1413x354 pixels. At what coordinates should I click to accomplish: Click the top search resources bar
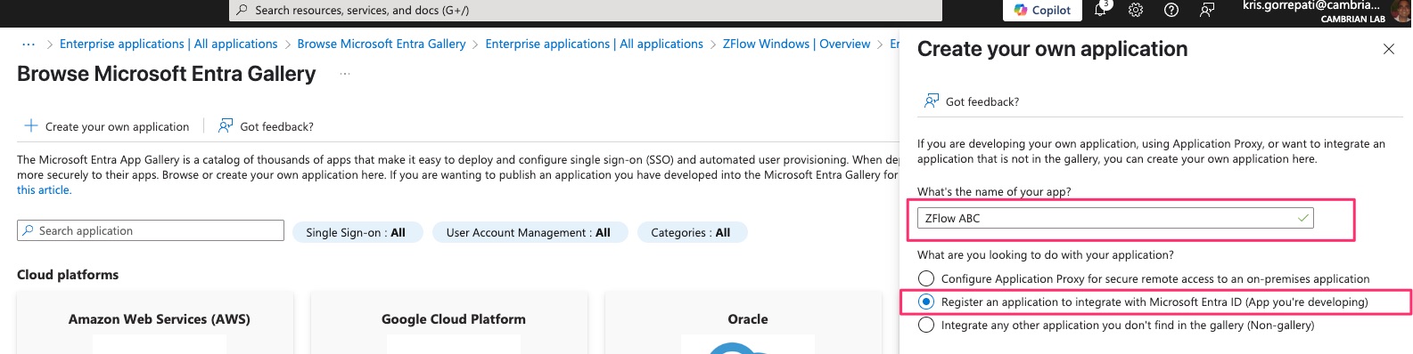pos(586,10)
